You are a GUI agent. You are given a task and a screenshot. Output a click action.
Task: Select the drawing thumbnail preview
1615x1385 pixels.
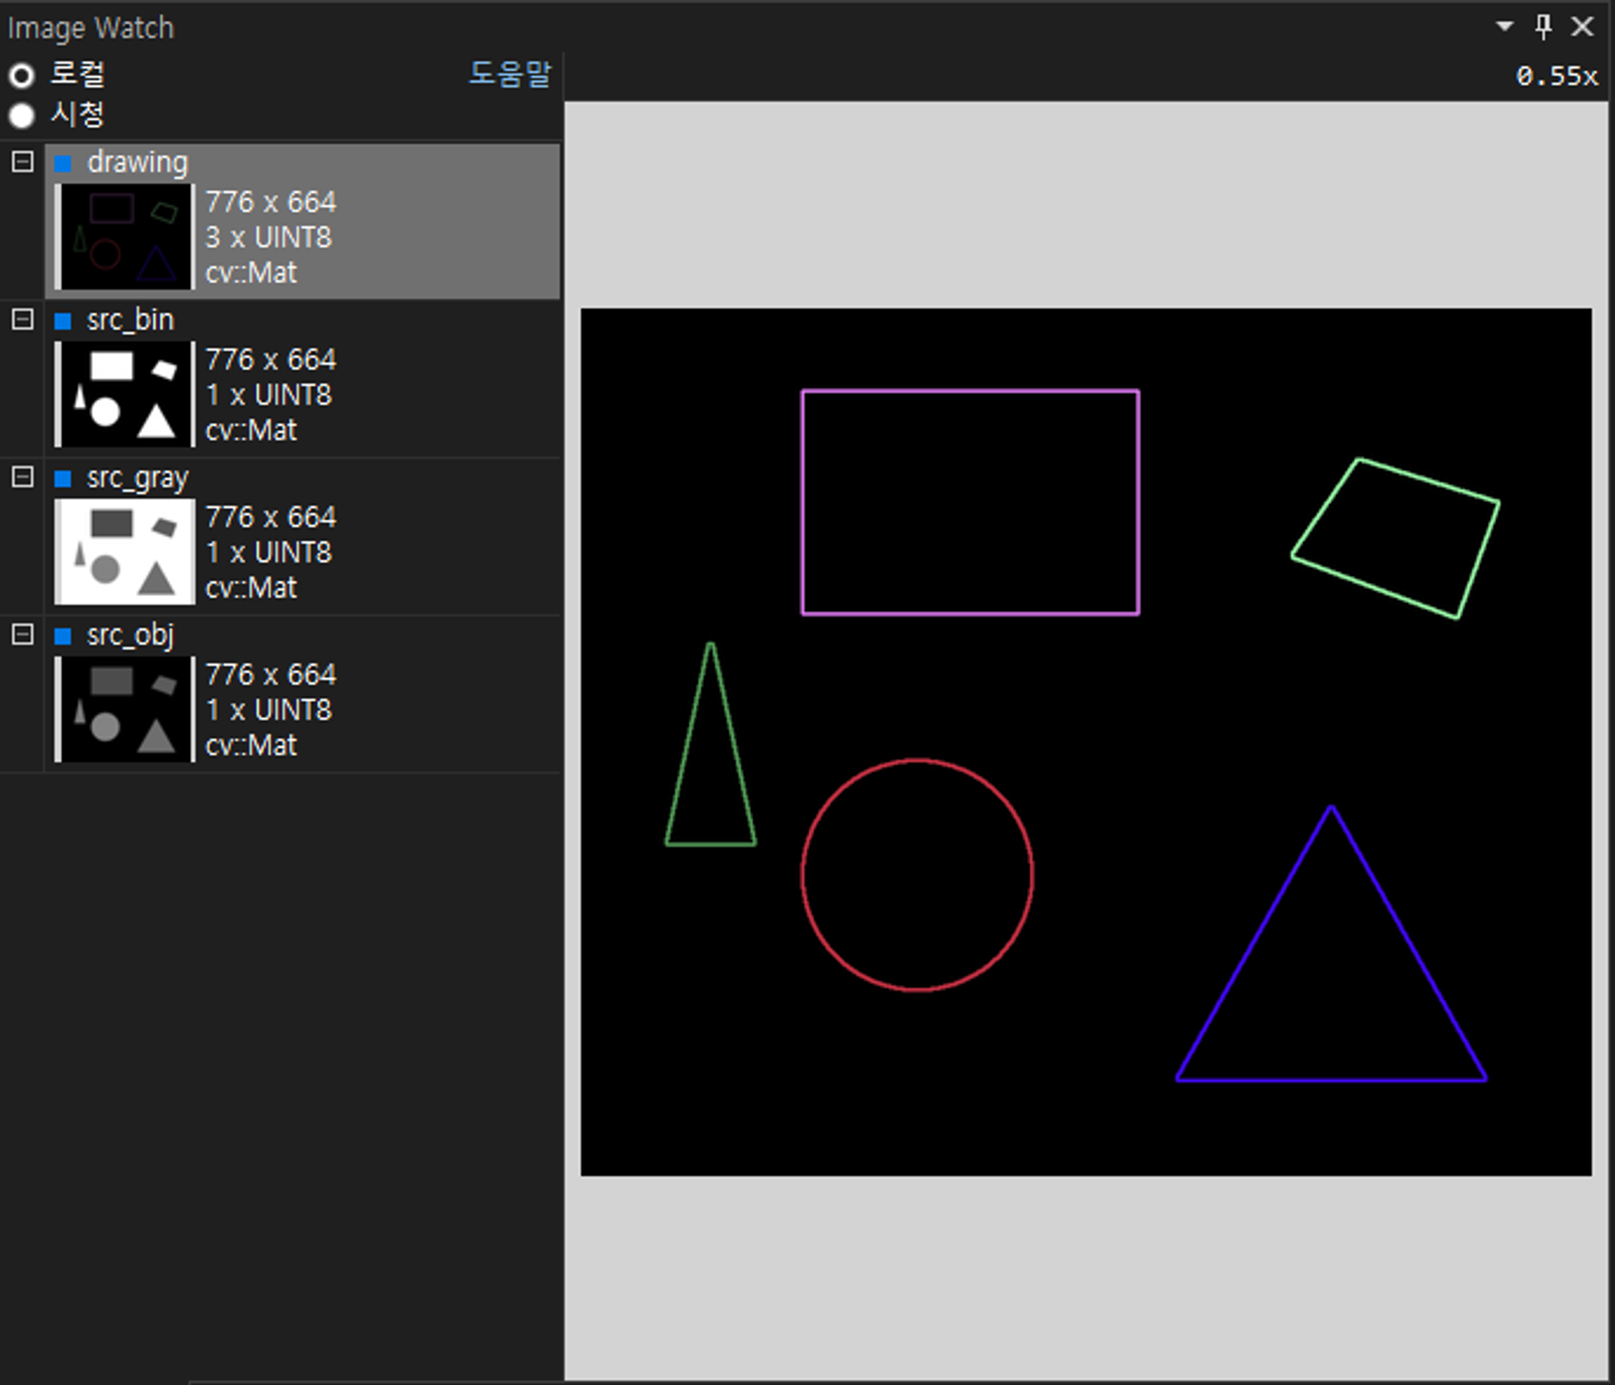125,236
